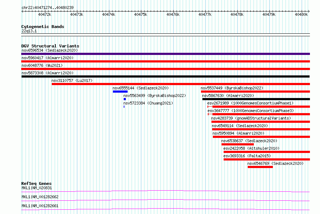Select nsv5537449 (ByrskaBishop2022) label
320x214 pixels.
click(x=232, y=88)
